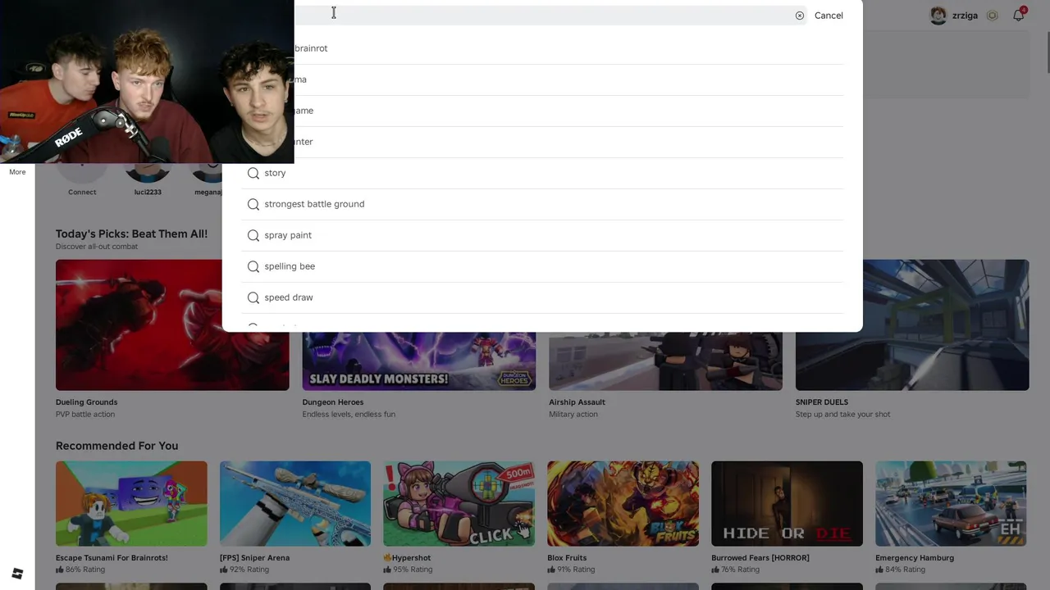Image resolution: width=1050 pixels, height=590 pixels.
Task: Open Escape Tsunami For Brainrots! thumbnail
Action: (x=131, y=503)
